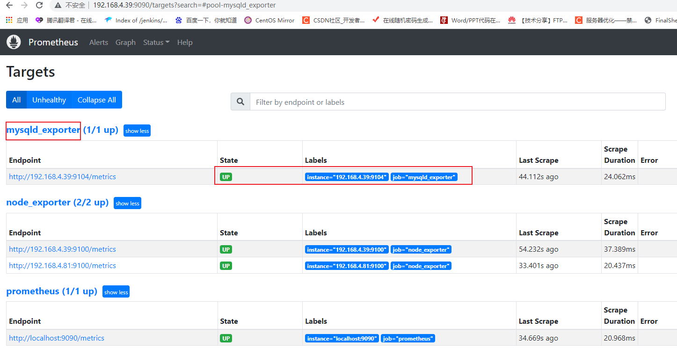Click the Targets page heading
677x349 pixels.
30,72
